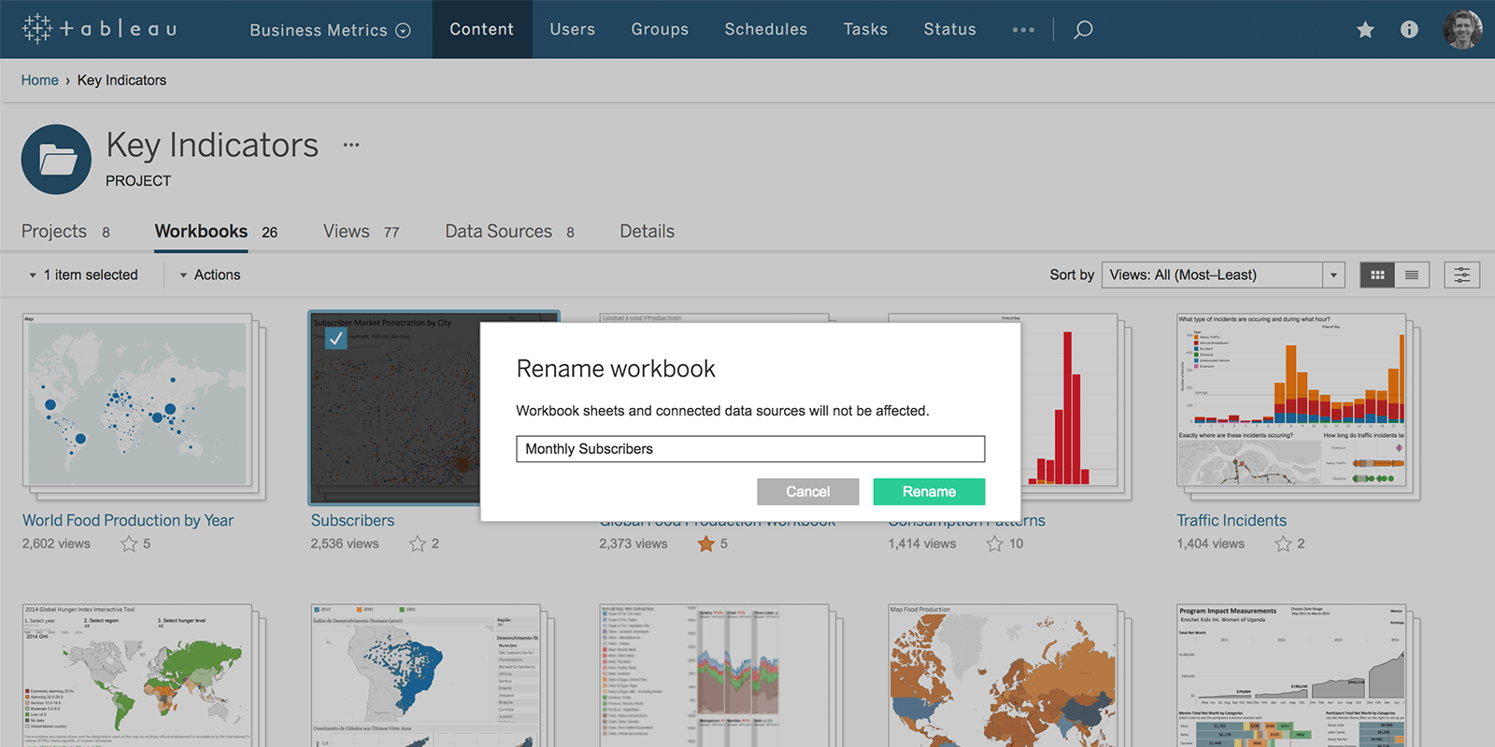Open Key Indicators project actions ellipsis
The image size is (1495, 747).
pos(351,145)
